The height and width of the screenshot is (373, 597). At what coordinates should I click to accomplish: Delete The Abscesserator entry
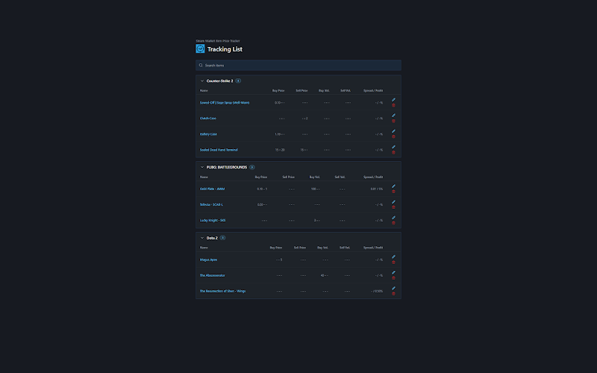point(393,278)
